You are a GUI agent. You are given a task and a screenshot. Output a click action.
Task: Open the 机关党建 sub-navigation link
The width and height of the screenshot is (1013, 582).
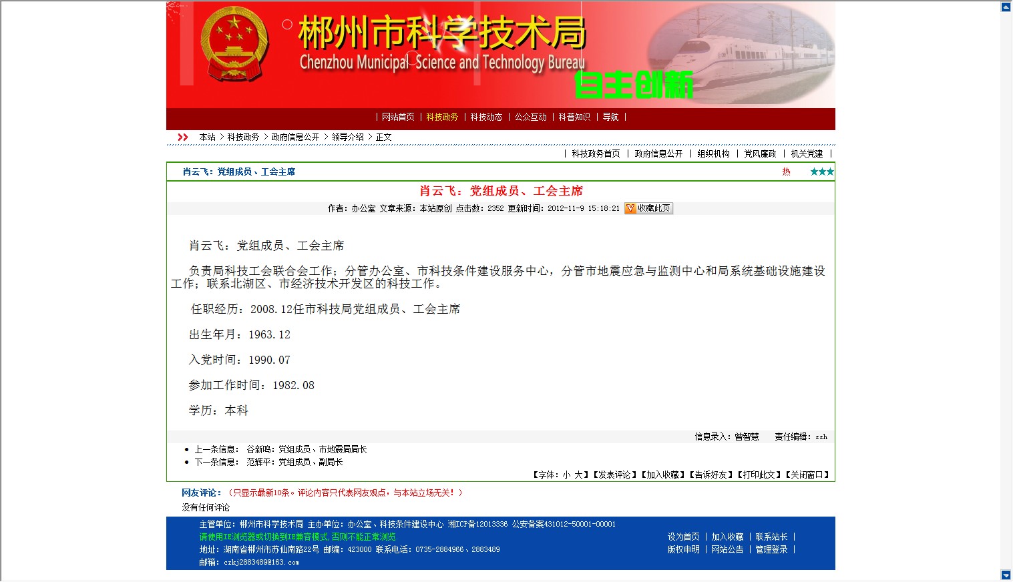(x=807, y=154)
